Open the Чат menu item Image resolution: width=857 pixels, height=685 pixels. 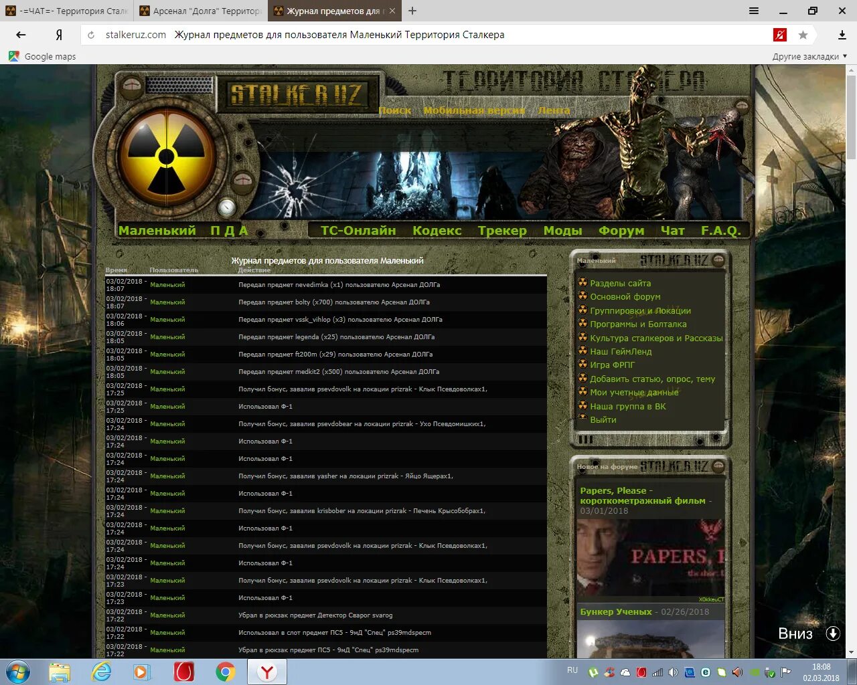(x=673, y=231)
